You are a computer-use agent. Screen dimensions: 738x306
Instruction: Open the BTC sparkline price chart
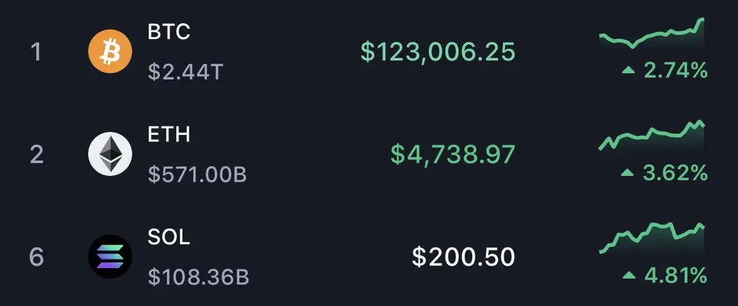pyautogui.click(x=652, y=33)
